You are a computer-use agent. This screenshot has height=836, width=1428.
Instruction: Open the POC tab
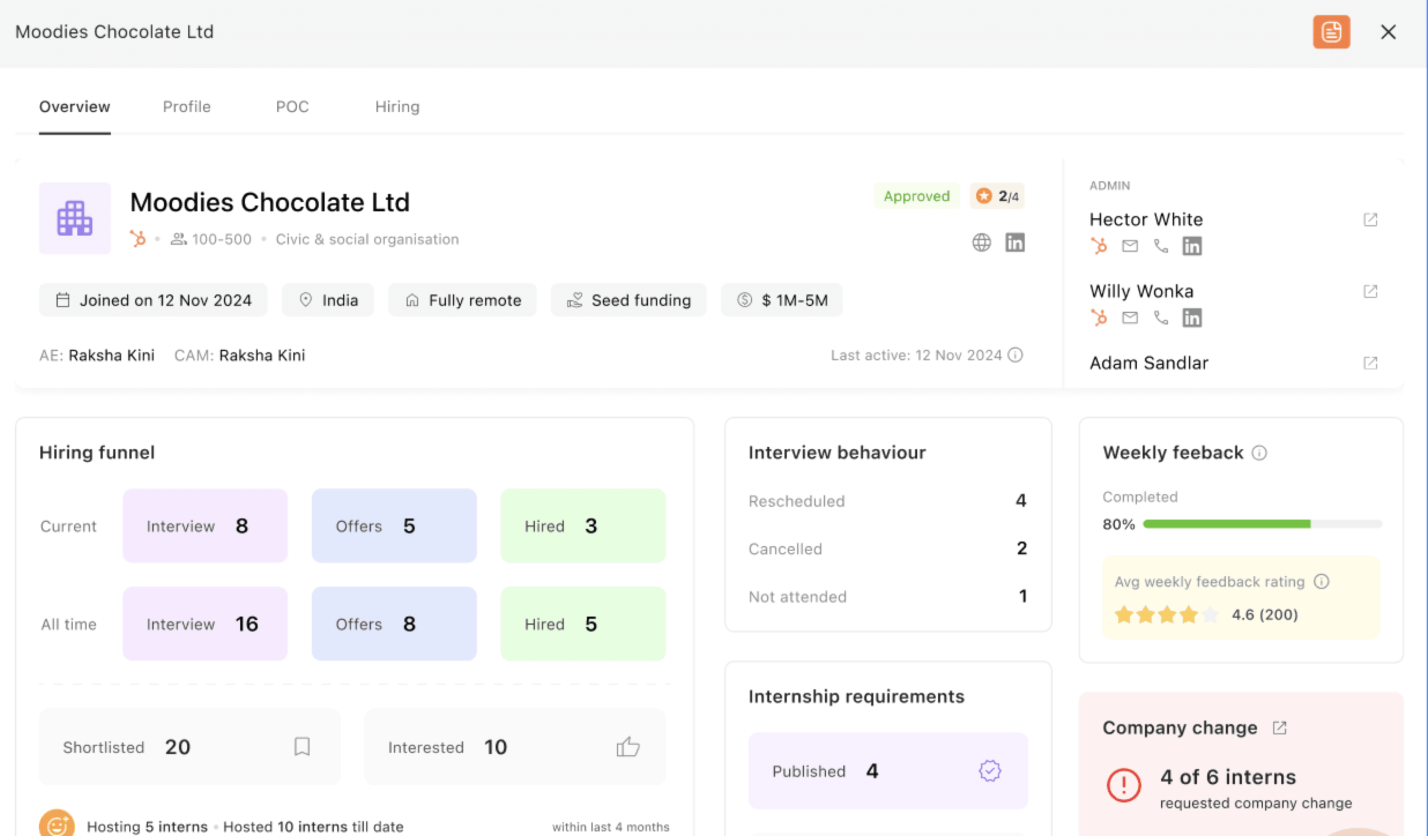click(x=292, y=107)
